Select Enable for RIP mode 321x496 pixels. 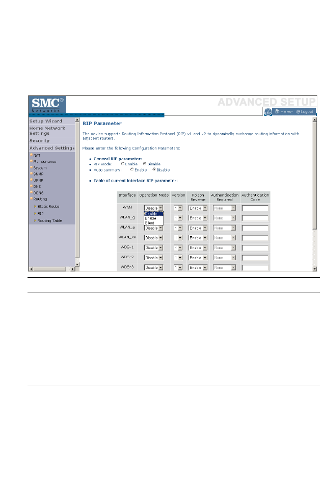coord(123,164)
